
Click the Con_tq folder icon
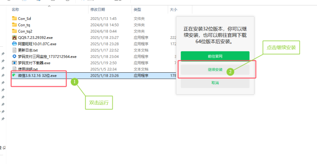[x=15, y=25]
